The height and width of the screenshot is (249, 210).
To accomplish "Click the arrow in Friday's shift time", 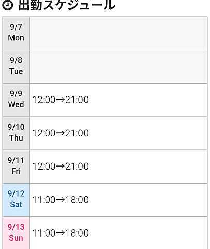I will click(x=60, y=166).
